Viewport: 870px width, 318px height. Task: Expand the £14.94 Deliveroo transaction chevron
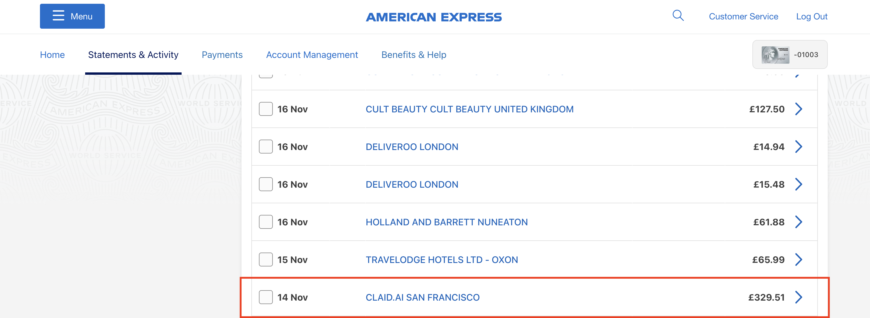(x=798, y=147)
